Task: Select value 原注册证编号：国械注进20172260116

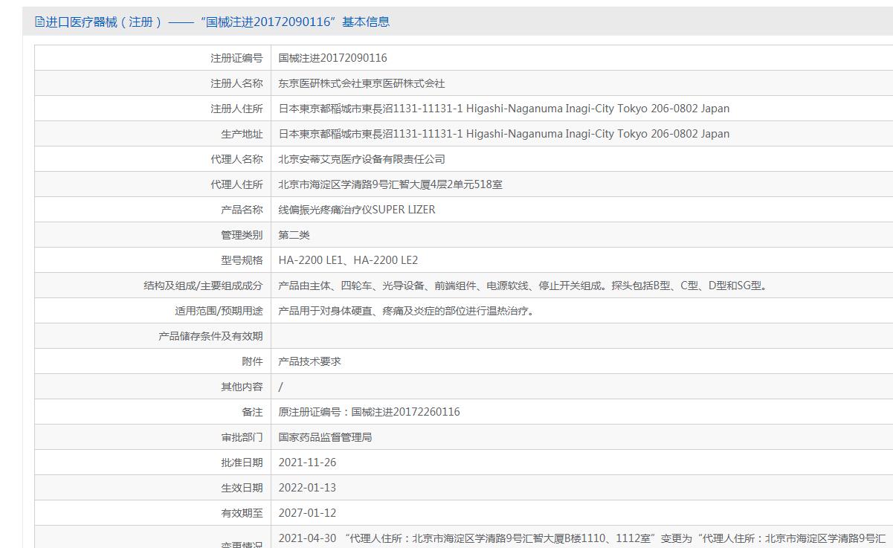Action: point(370,412)
